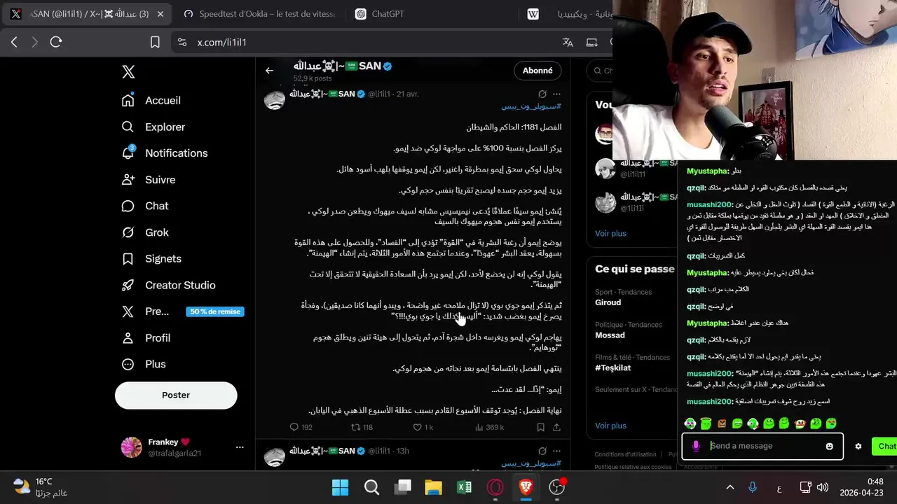
Task: Open the Windows Start menu
Action: (340, 487)
